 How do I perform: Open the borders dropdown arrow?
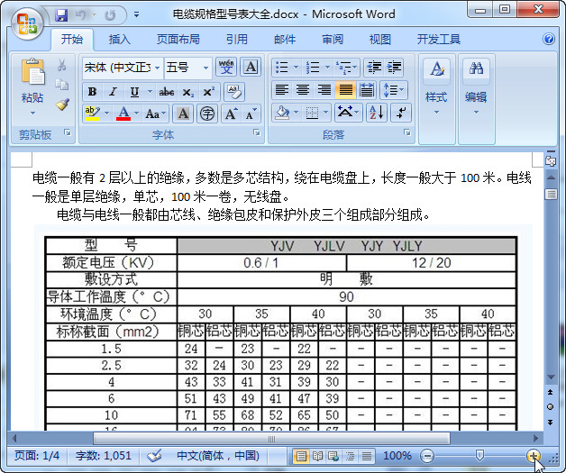(326, 113)
